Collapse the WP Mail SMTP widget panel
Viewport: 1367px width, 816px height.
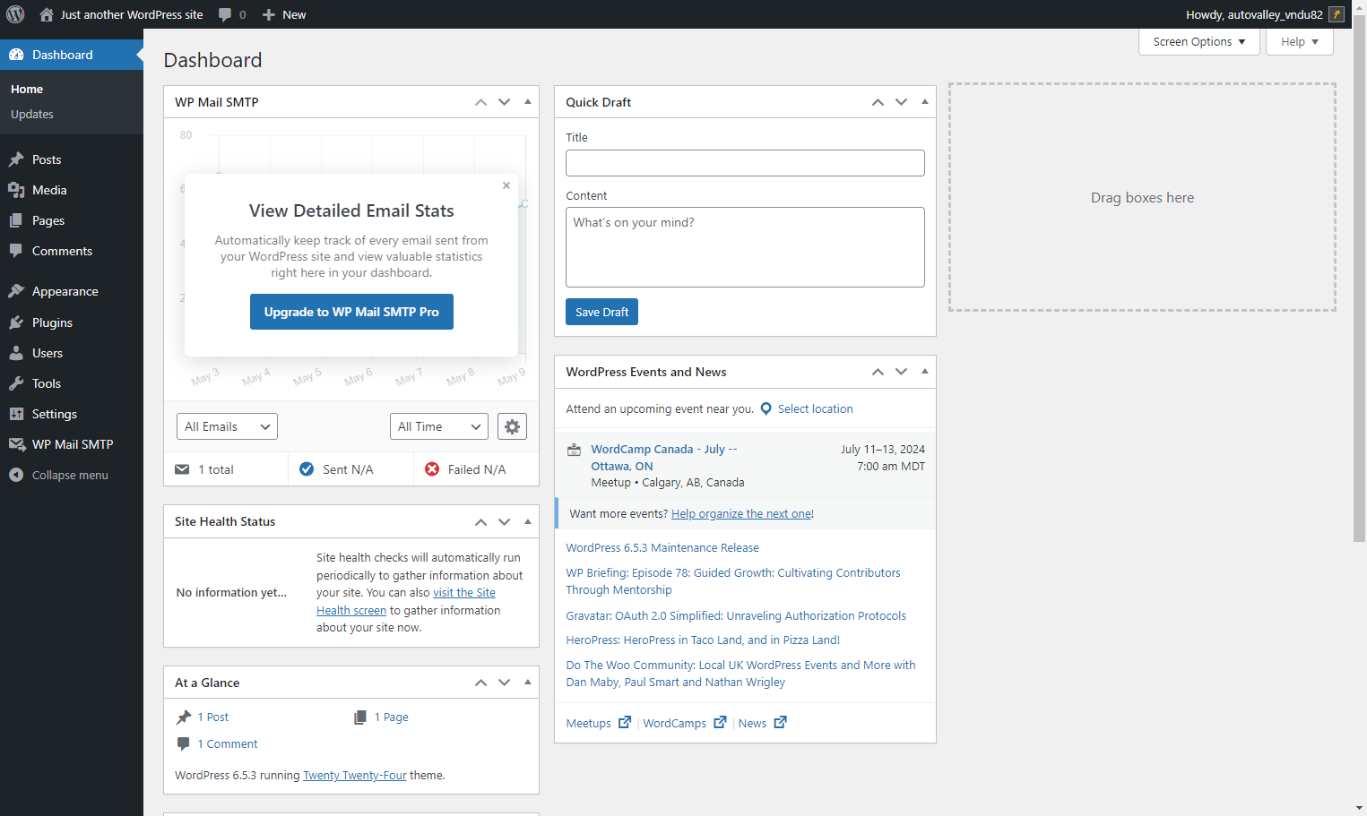point(528,102)
